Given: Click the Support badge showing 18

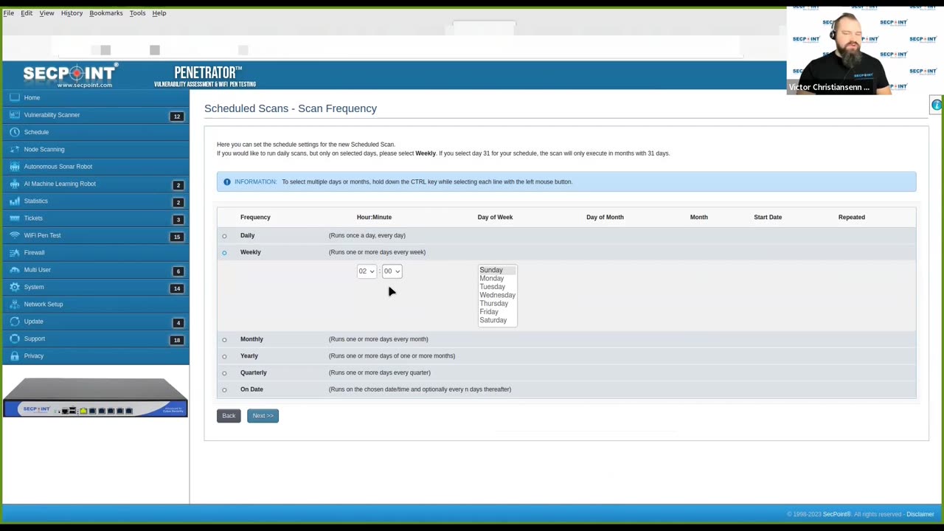Looking at the screenshot, I should (x=176, y=340).
